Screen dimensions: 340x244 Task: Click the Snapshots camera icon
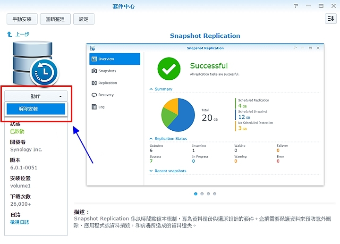coord(94,71)
